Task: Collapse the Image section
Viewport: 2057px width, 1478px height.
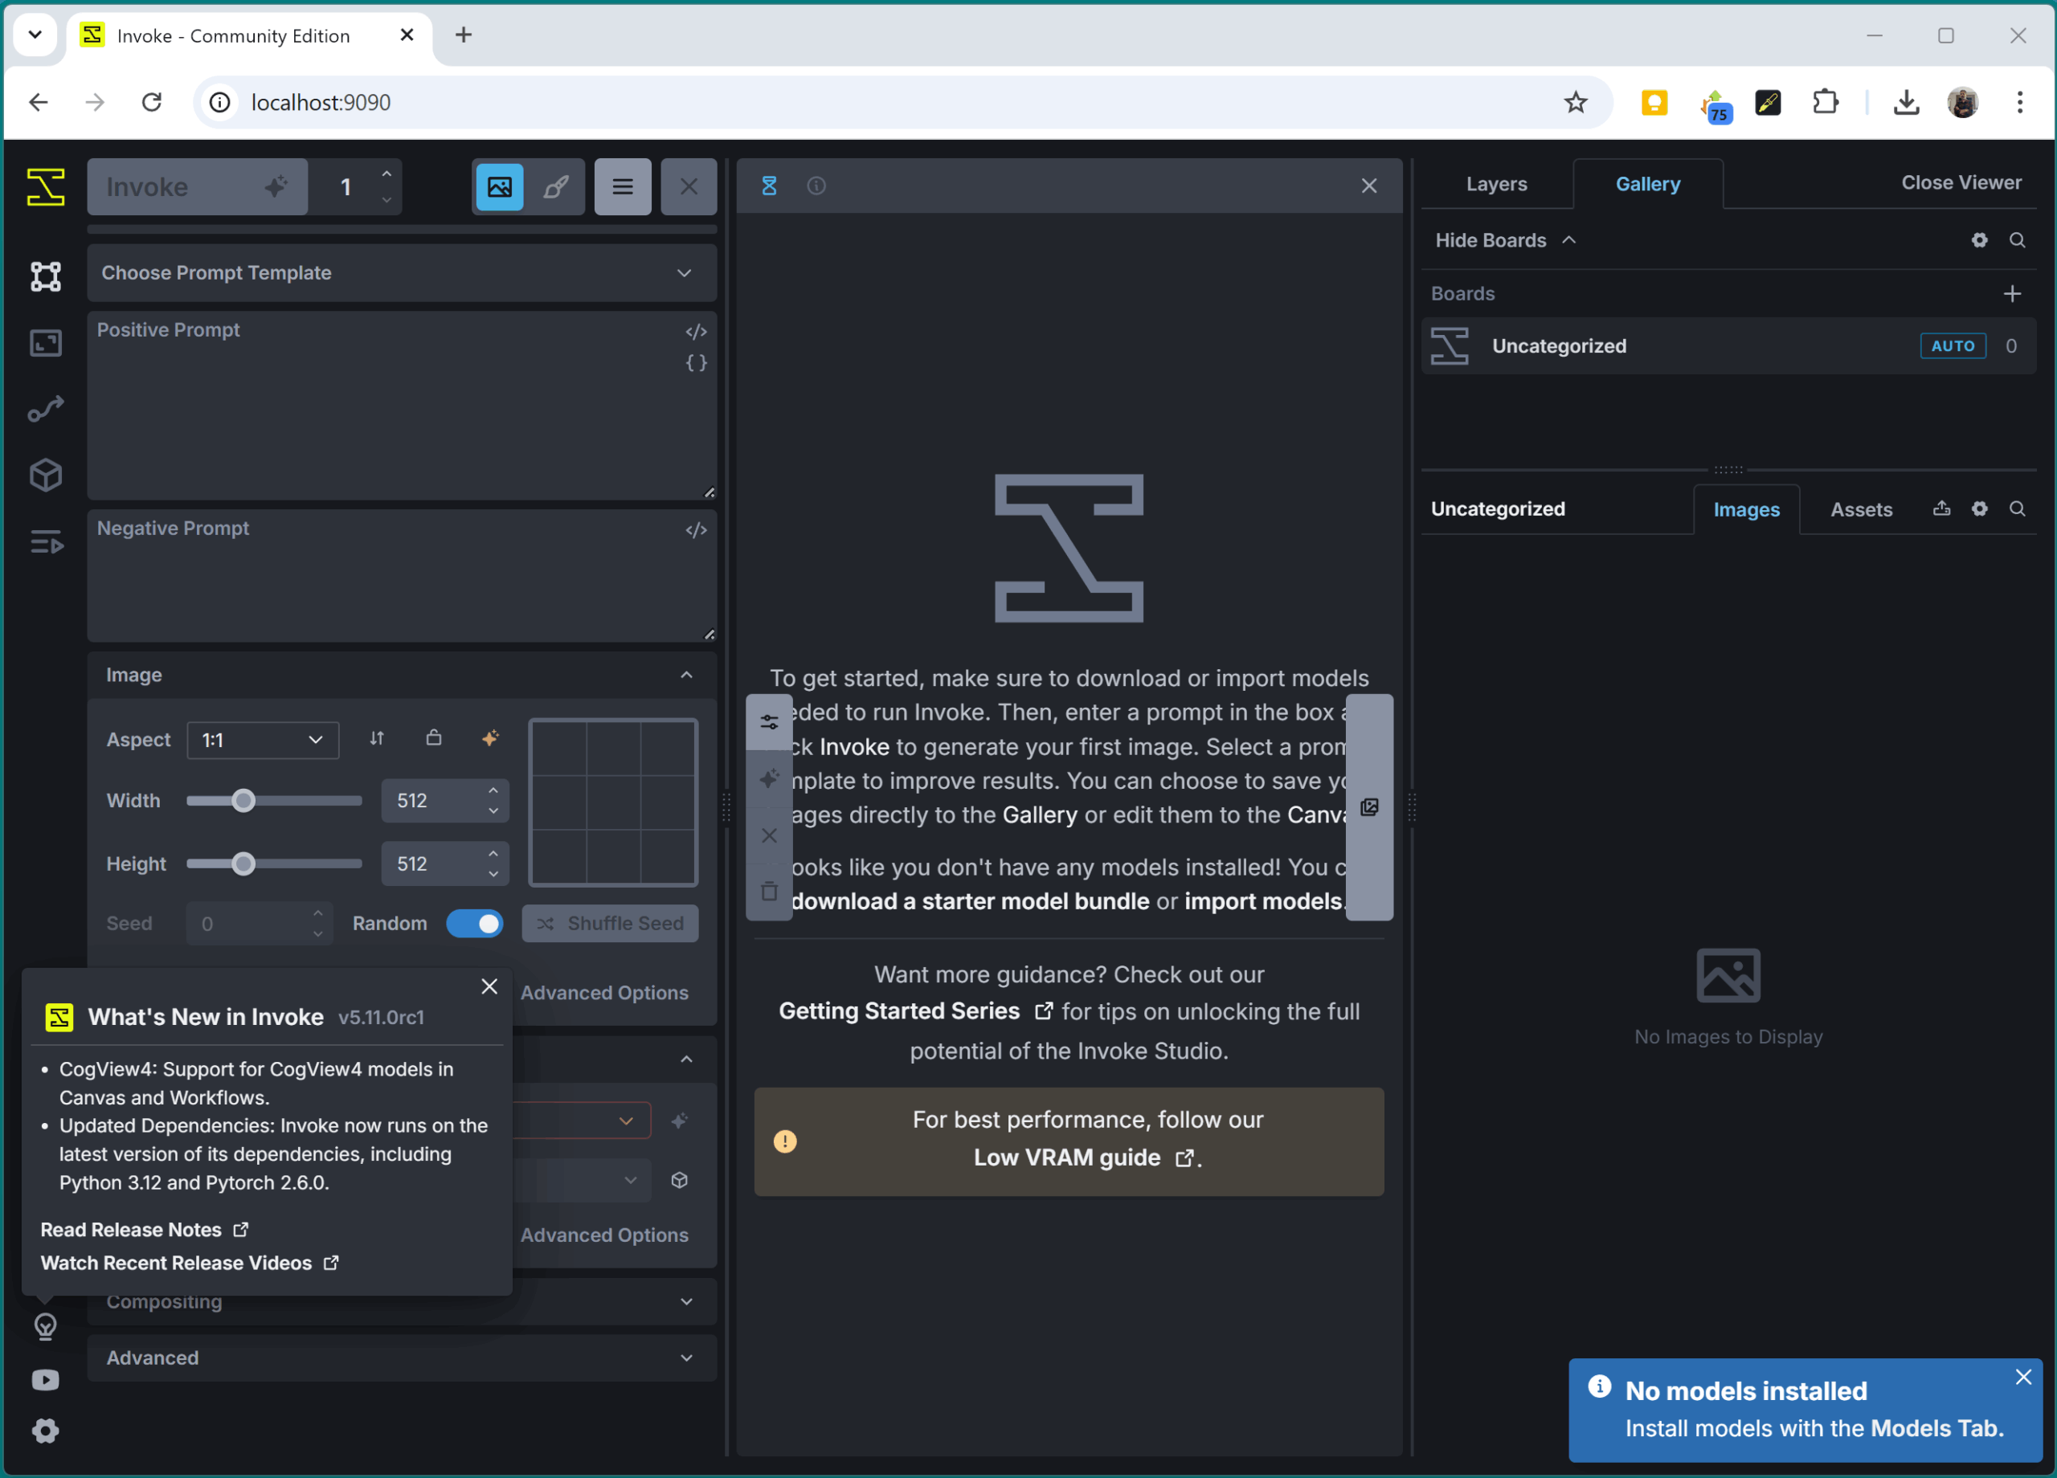Action: 402,675
